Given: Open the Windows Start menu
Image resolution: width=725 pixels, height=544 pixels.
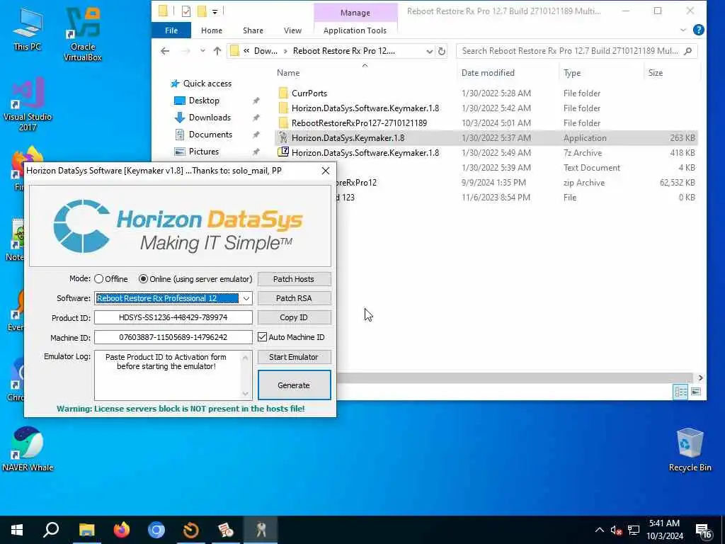Looking at the screenshot, I should (x=17, y=530).
